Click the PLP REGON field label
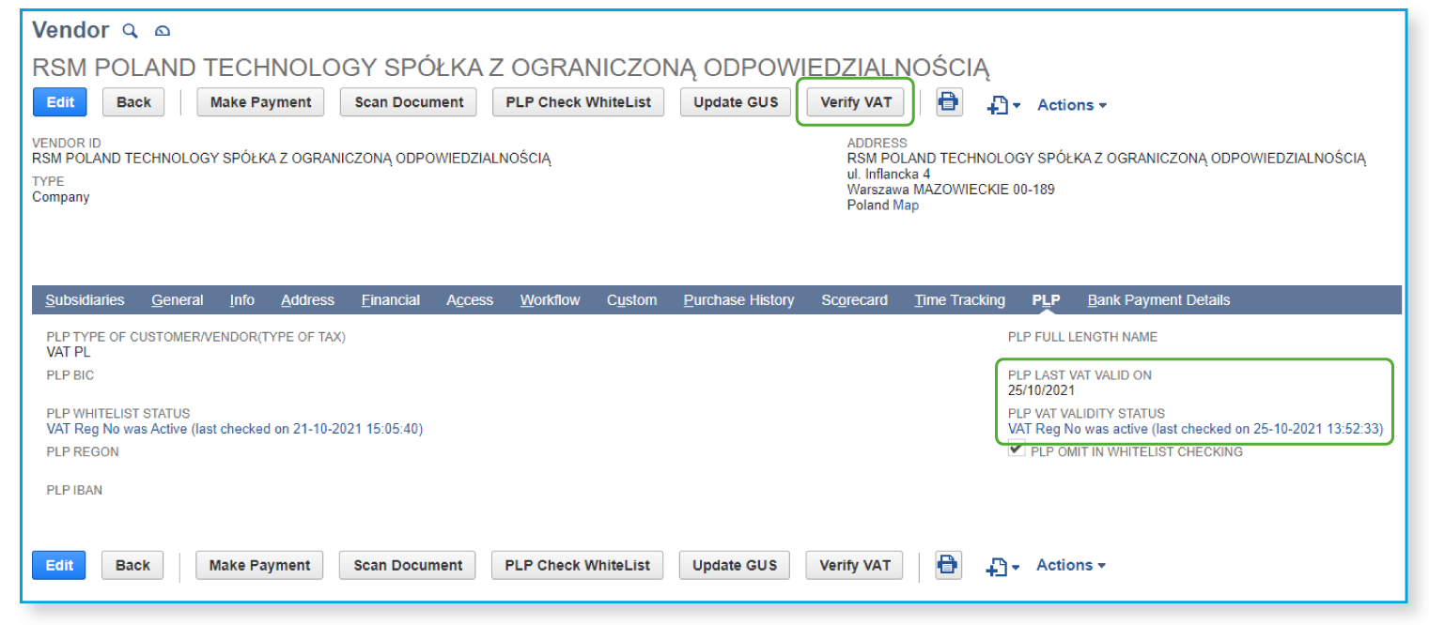Viewport: 1429px width, 625px height. (83, 451)
